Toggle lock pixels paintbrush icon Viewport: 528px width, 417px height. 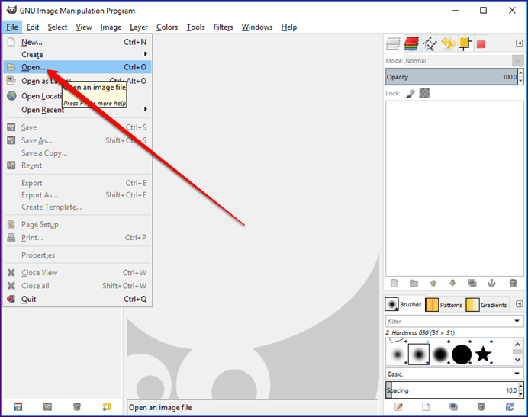tap(410, 93)
